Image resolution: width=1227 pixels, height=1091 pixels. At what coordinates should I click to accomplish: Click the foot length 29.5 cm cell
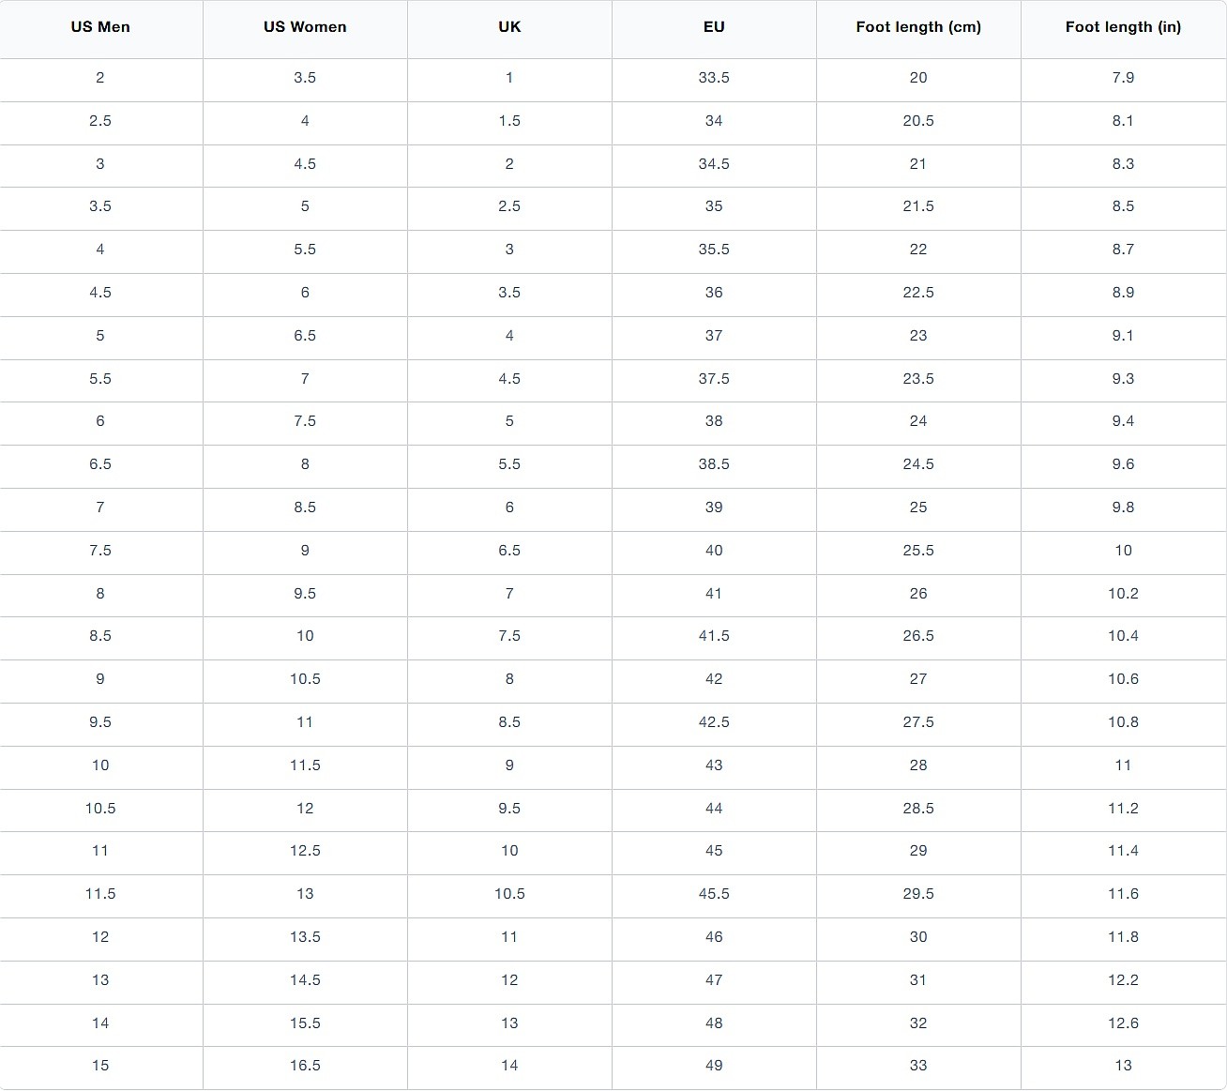click(918, 894)
